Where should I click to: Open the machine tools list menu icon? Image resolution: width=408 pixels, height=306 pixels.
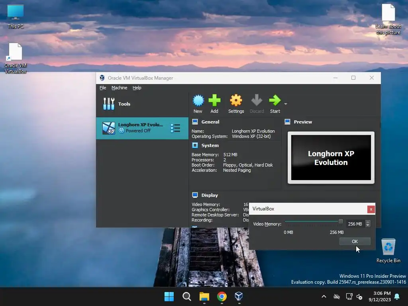pos(175,128)
